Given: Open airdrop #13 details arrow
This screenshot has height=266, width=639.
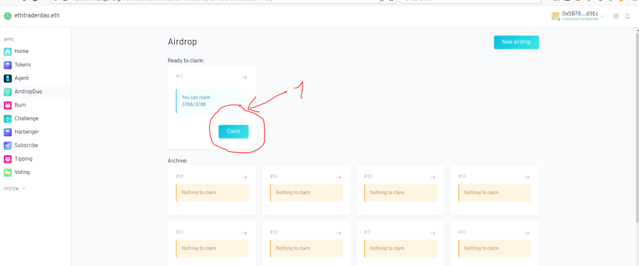Looking at the screenshot, I should point(244,233).
